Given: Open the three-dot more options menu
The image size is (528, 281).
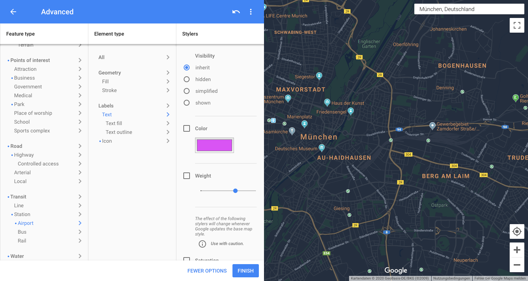Looking at the screenshot, I should point(251,12).
